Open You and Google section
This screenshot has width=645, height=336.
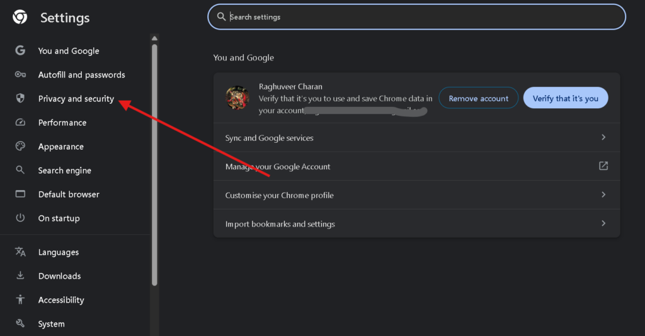coord(69,50)
